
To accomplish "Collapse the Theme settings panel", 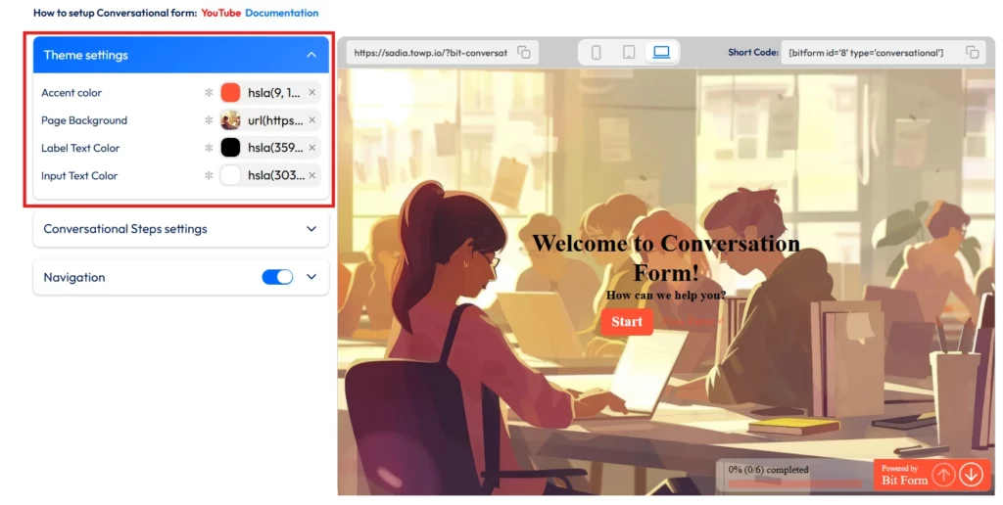I will click(311, 55).
